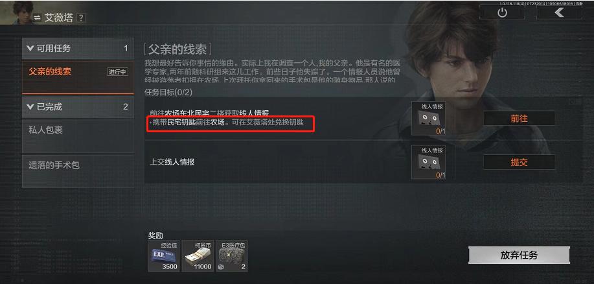
Task: Open the question mark help beside 艾薇塔
Action: click(x=81, y=18)
